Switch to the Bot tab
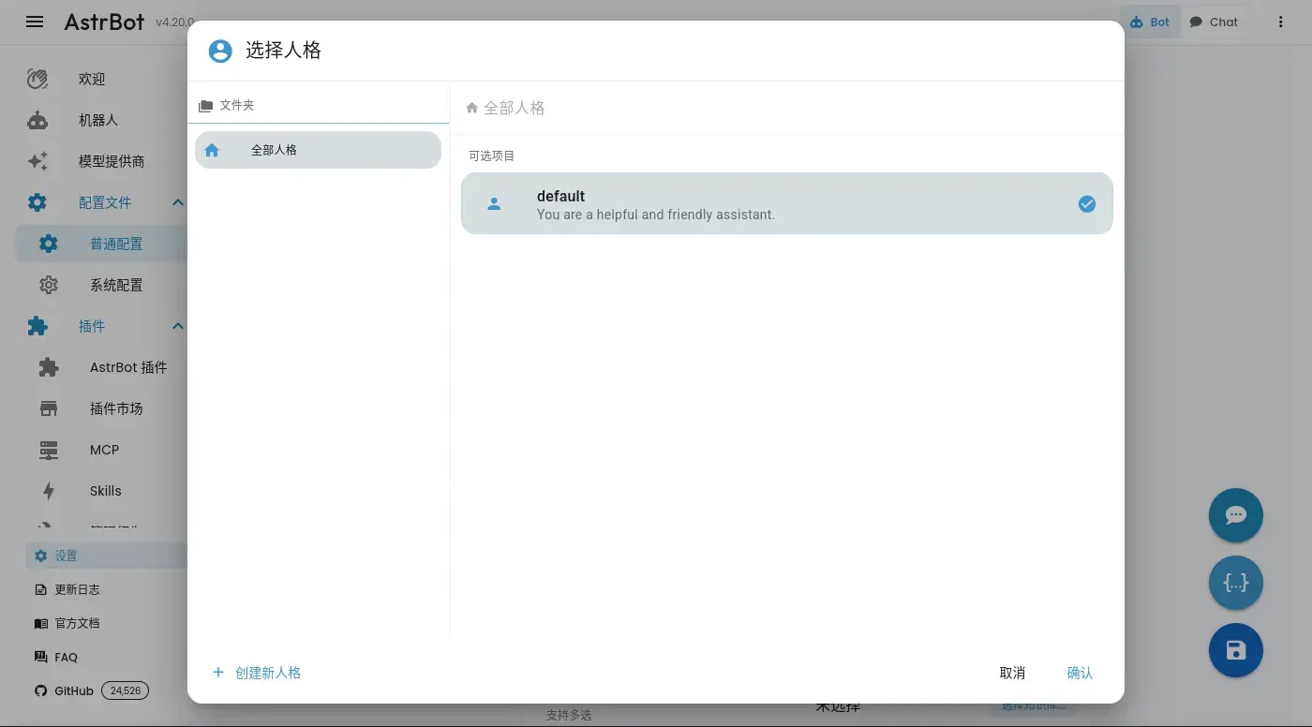This screenshot has height=727, width=1312. pyautogui.click(x=1150, y=22)
